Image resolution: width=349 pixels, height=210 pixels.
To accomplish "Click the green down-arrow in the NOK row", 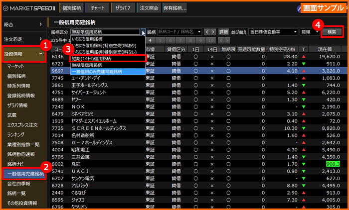I will coord(304,107).
